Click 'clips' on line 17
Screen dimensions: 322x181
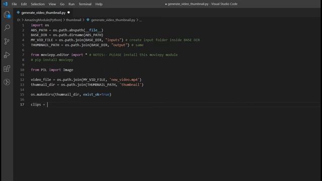click(36, 105)
